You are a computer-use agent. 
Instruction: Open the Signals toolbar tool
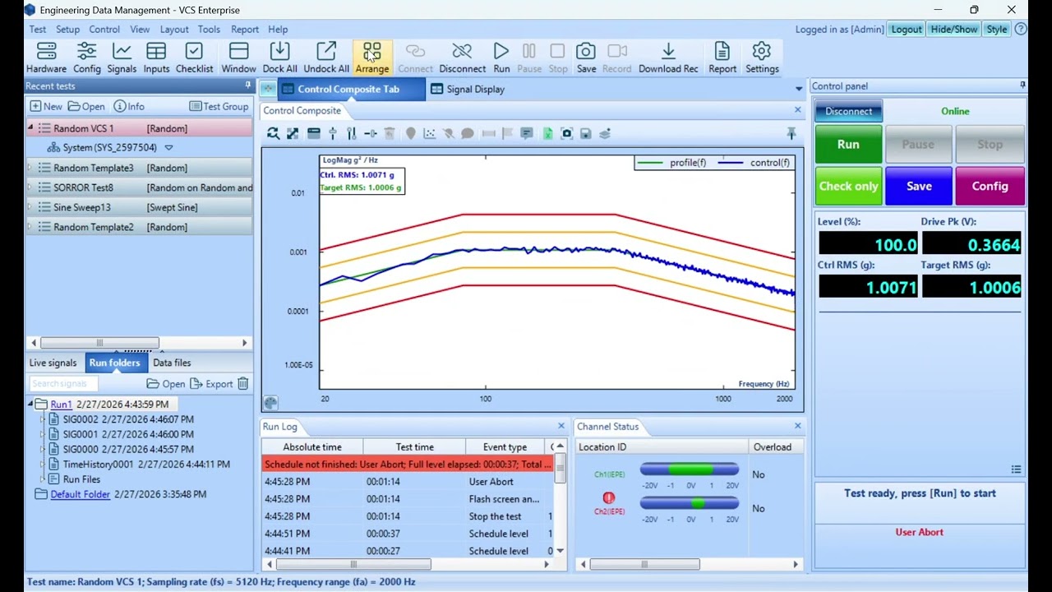pyautogui.click(x=122, y=58)
